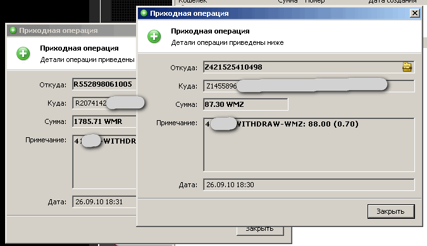Click the Сумма: label in back dialog

coord(55,121)
